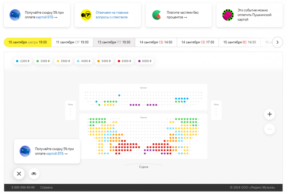Click 'картой ВТБ' link in the popup
Viewport: 287px width, 195px height.
click(55, 153)
